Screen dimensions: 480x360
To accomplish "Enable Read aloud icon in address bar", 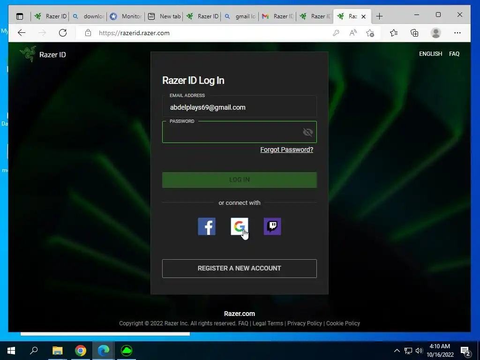I will tap(353, 33).
